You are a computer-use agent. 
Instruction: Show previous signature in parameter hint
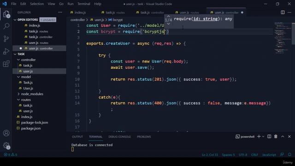(x=168, y=17)
